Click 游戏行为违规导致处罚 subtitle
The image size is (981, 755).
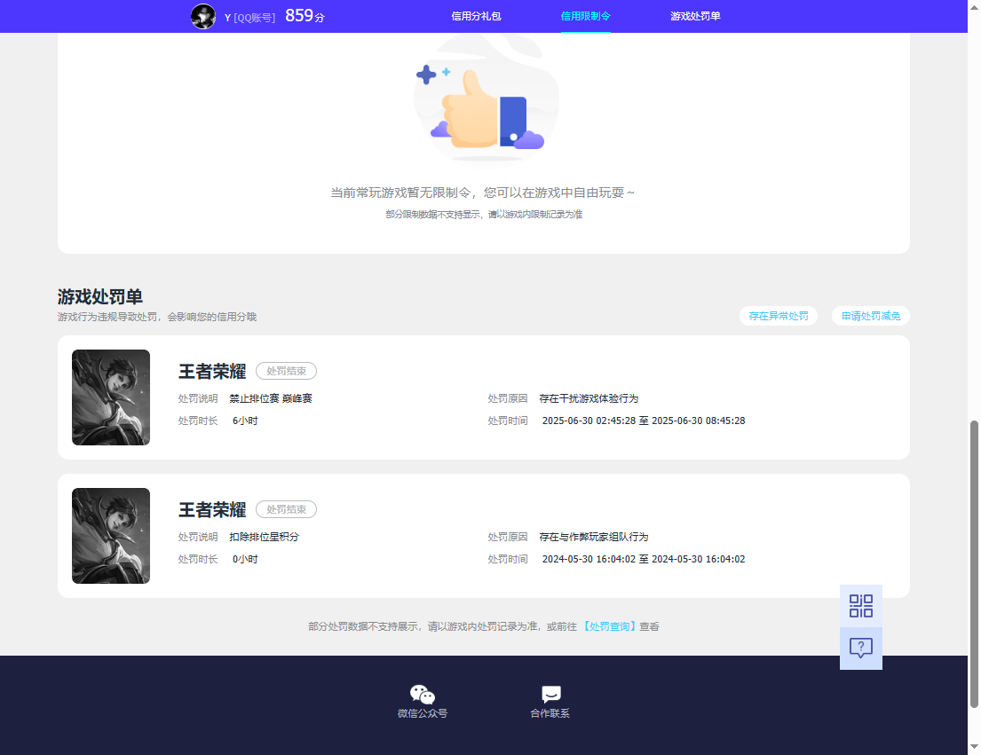pyautogui.click(x=157, y=317)
